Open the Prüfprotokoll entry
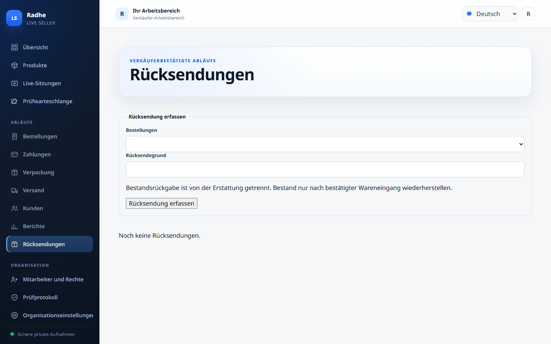 (x=50, y=297)
